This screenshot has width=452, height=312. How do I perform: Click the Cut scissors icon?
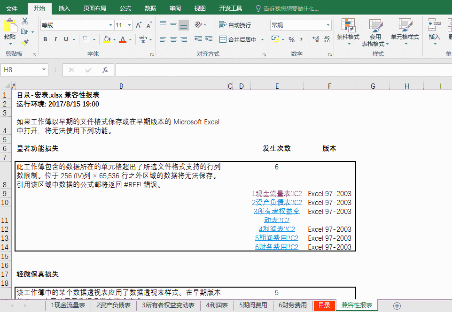[25, 21]
